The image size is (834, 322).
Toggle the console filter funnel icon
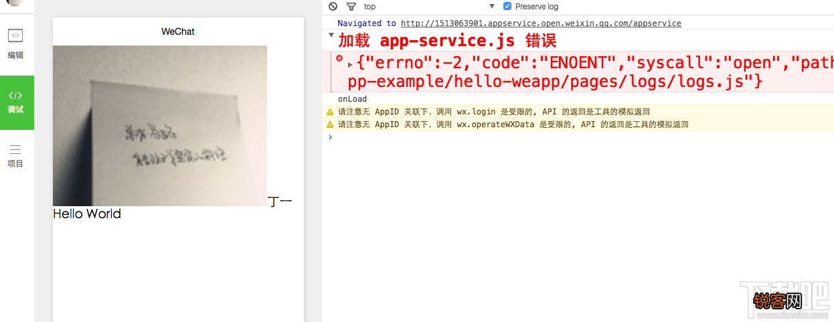tap(351, 7)
